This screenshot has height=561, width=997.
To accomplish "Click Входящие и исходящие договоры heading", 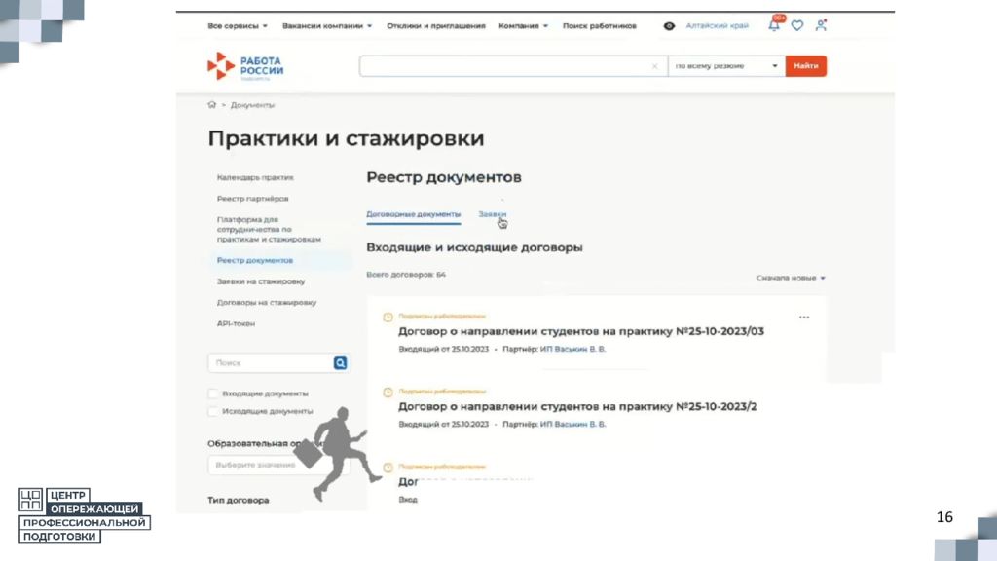I will coord(474,247).
